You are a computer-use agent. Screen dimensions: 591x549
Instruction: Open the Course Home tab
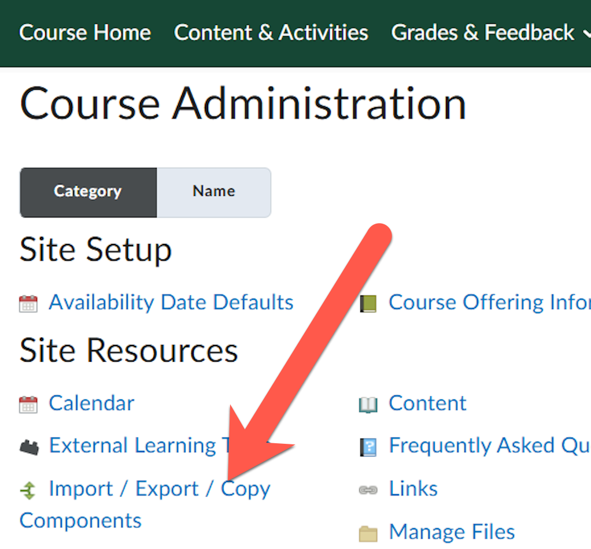(85, 33)
